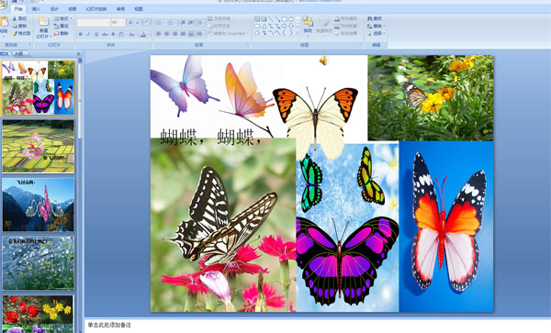The width and height of the screenshot is (551, 333).
Task: Toggle justify text alignment
Action: point(183,34)
